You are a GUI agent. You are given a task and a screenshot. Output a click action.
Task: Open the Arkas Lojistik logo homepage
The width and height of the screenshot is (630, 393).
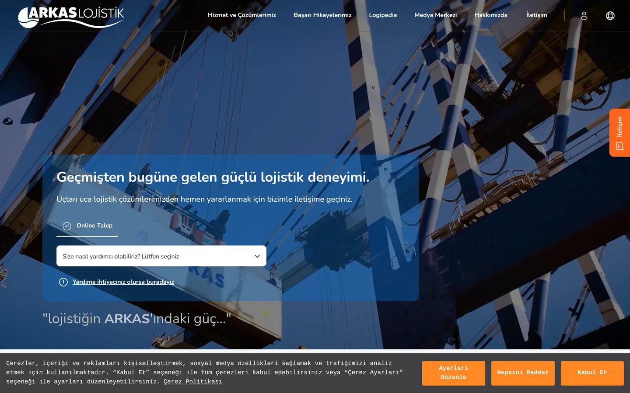tap(71, 17)
